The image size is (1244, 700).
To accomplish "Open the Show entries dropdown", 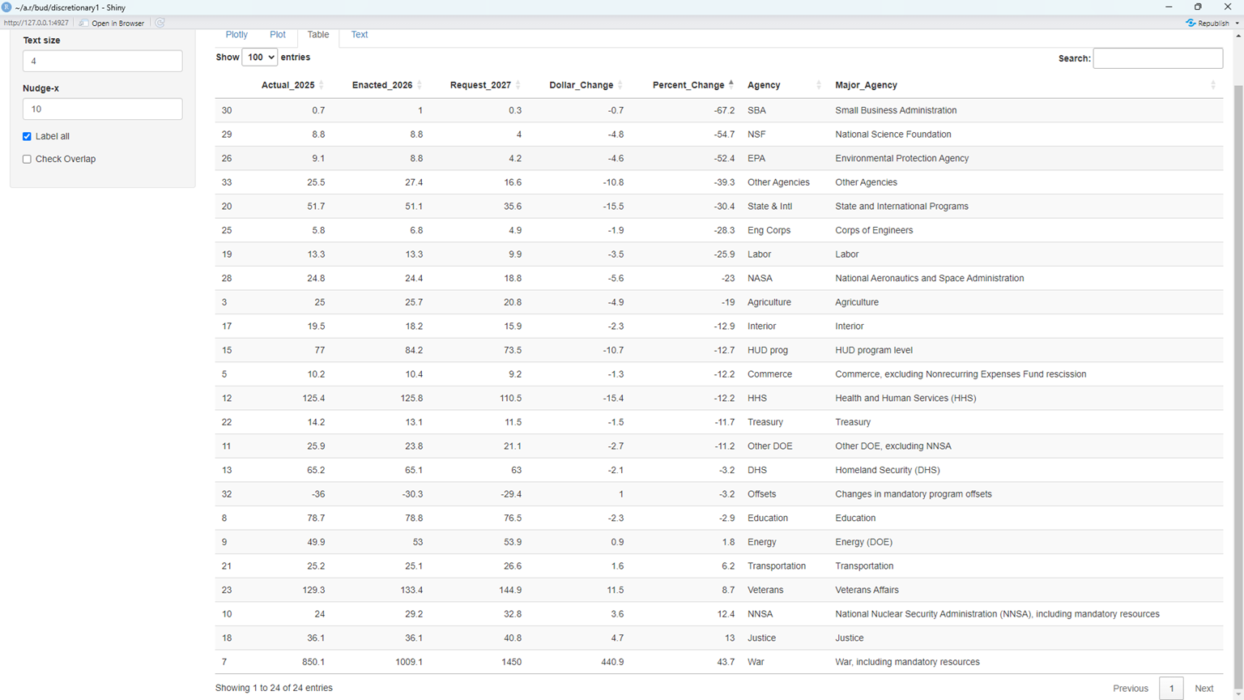I will (x=259, y=58).
